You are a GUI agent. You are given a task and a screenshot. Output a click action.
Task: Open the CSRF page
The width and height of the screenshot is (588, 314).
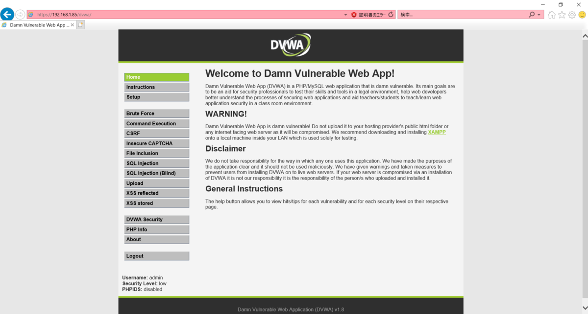156,134
